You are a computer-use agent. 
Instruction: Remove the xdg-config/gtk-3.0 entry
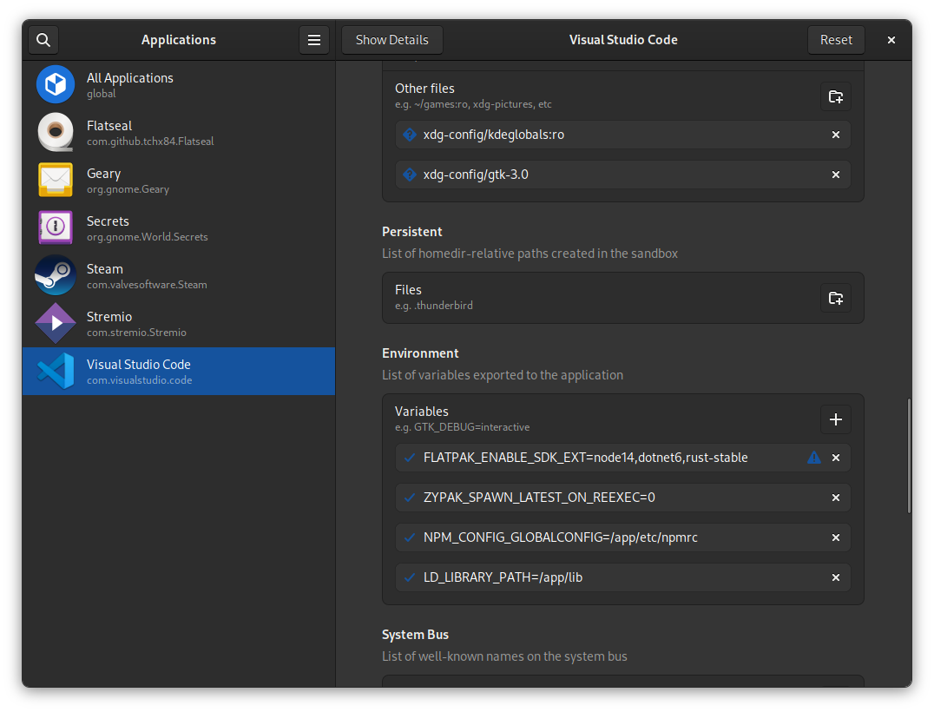click(835, 175)
